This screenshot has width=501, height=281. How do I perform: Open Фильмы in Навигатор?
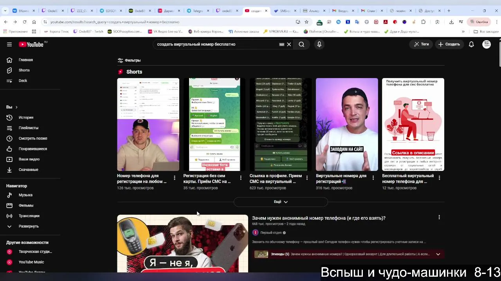point(30,206)
